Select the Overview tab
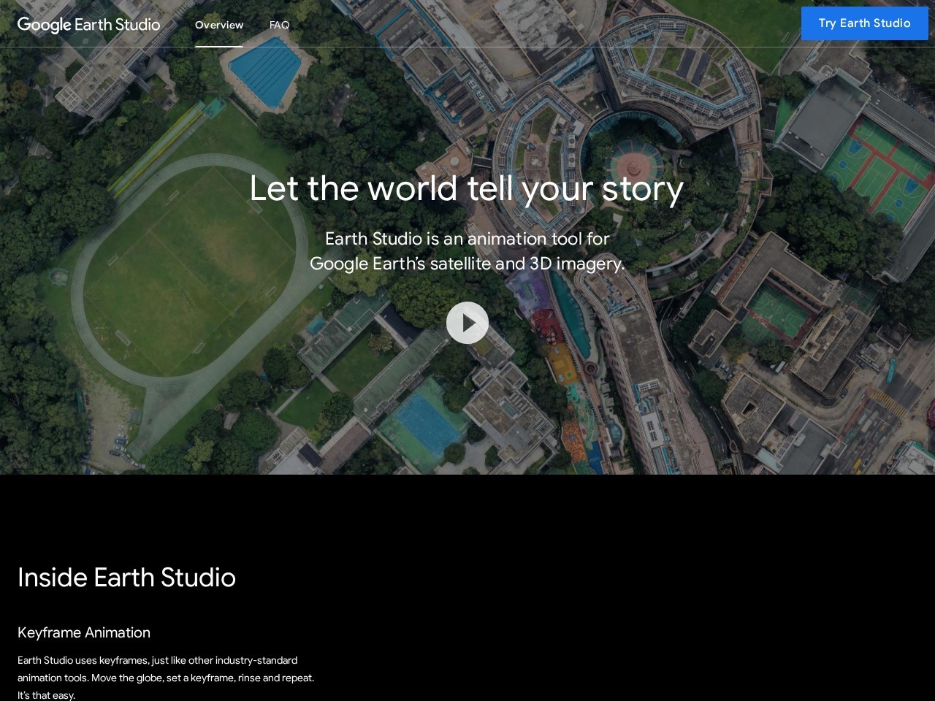Viewport: 935px width, 701px height. (x=219, y=25)
